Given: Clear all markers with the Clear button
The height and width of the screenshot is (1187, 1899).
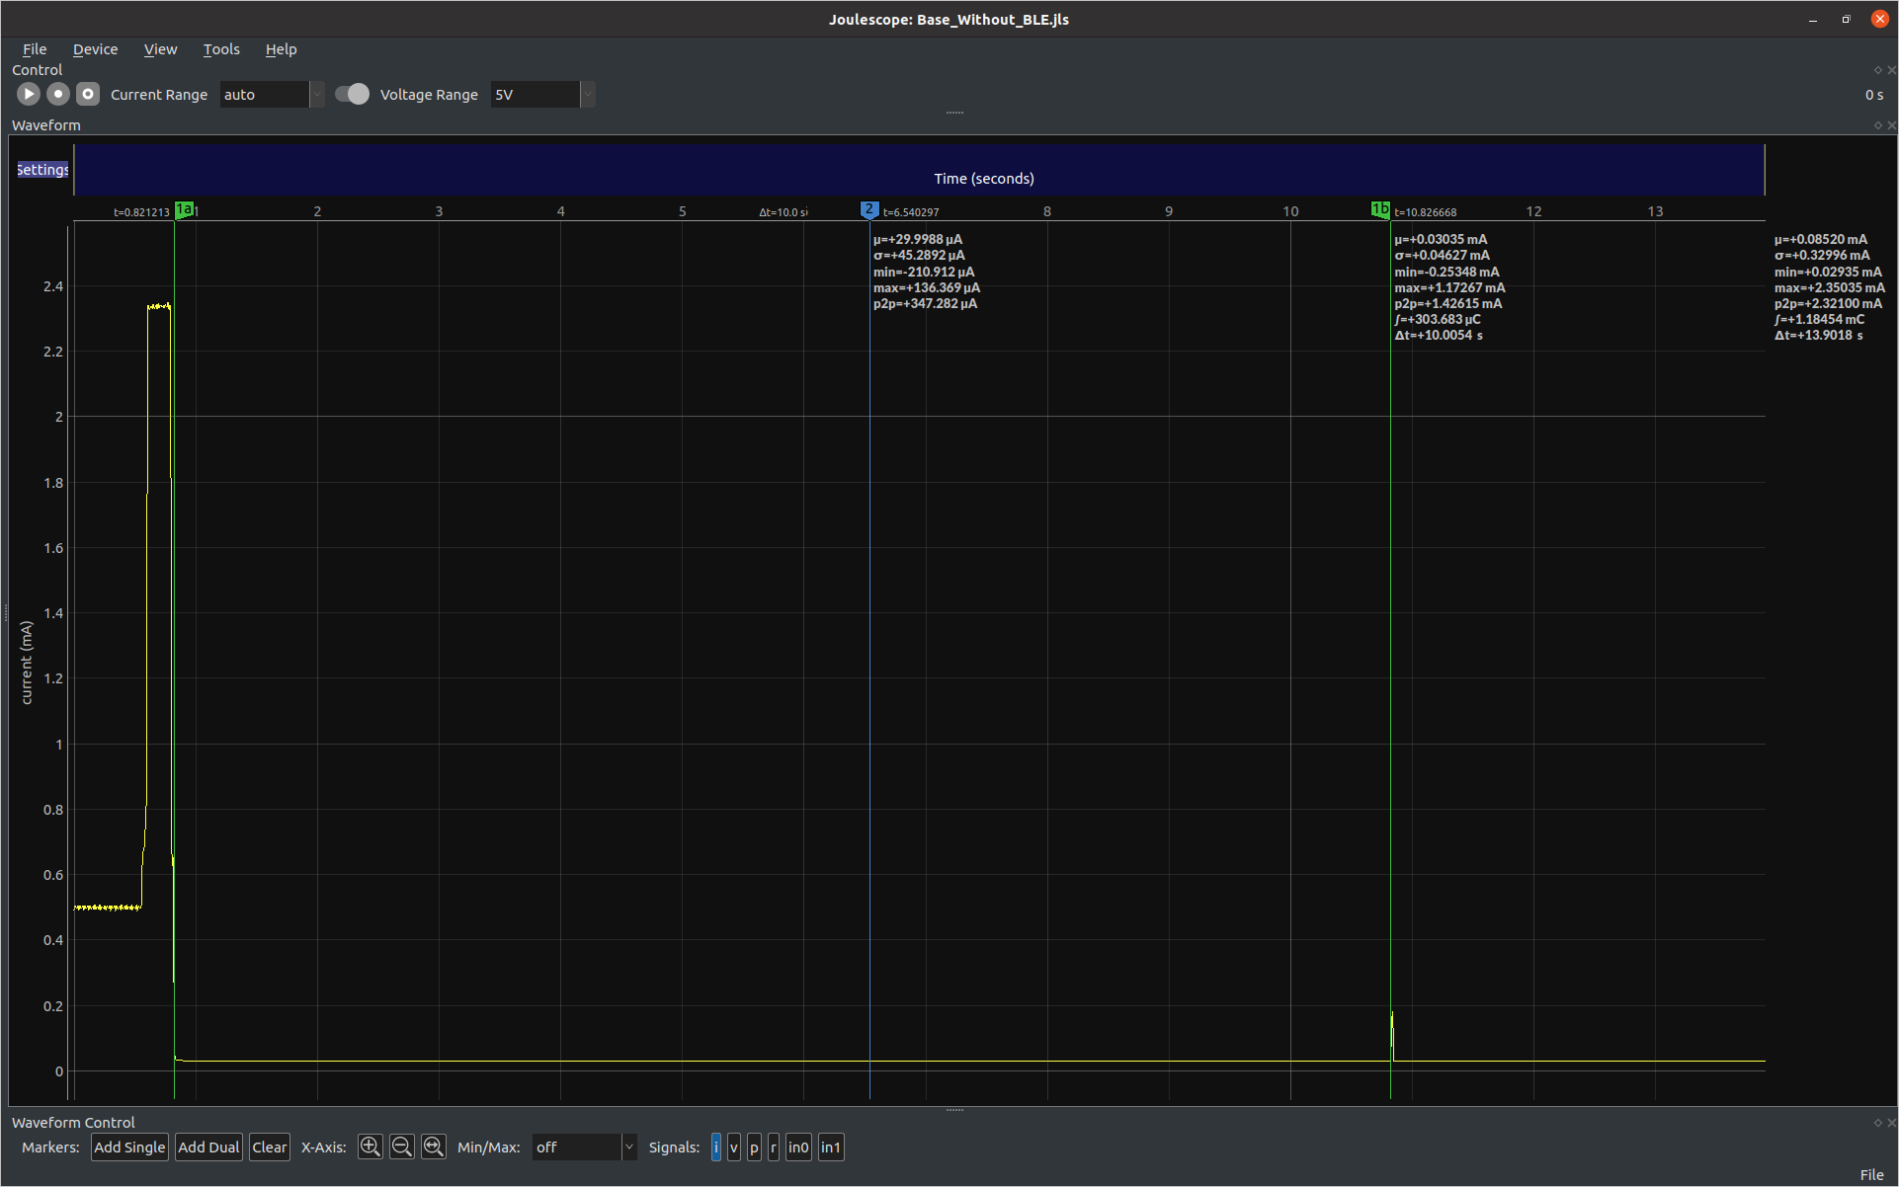Looking at the screenshot, I should pyautogui.click(x=269, y=1147).
